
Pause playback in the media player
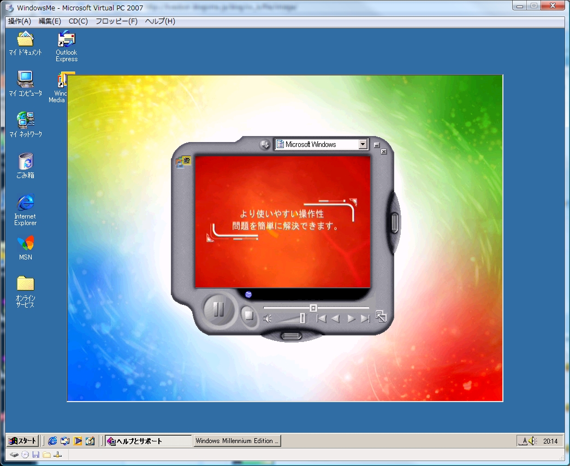(x=219, y=310)
